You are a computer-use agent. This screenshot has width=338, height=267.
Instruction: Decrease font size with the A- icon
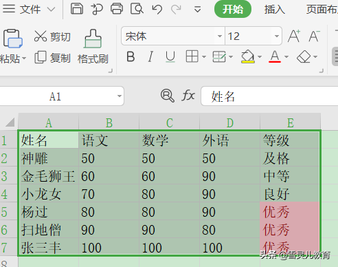314,36
